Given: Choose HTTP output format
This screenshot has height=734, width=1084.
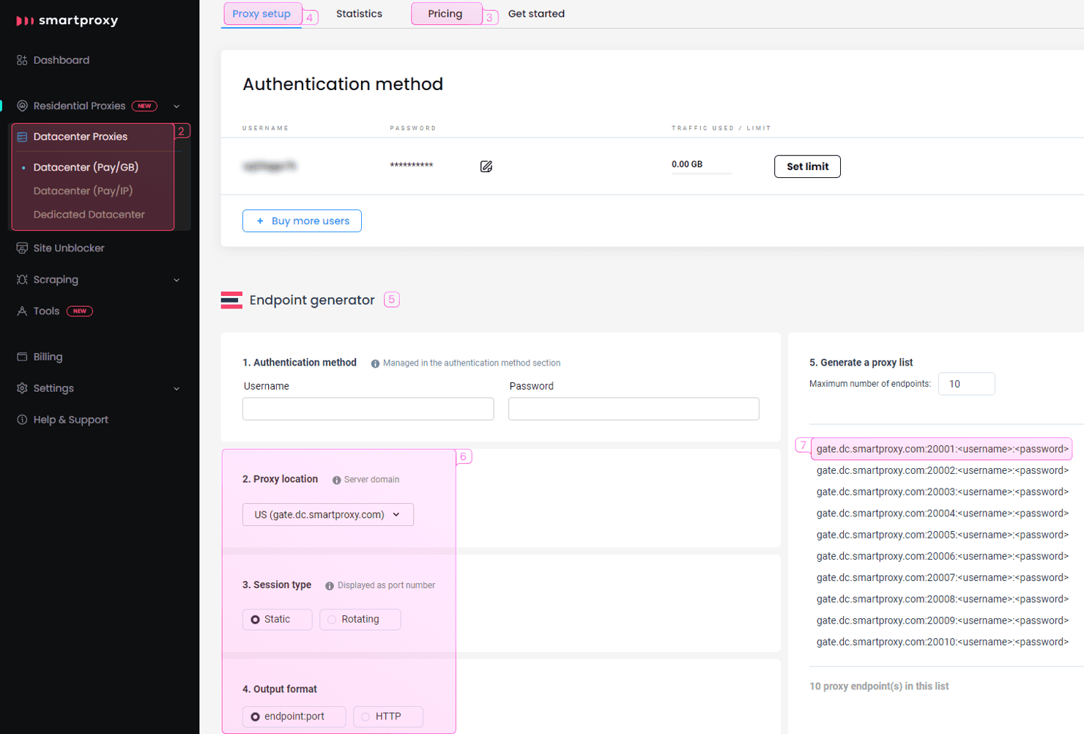Looking at the screenshot, I should coord(388,716).
